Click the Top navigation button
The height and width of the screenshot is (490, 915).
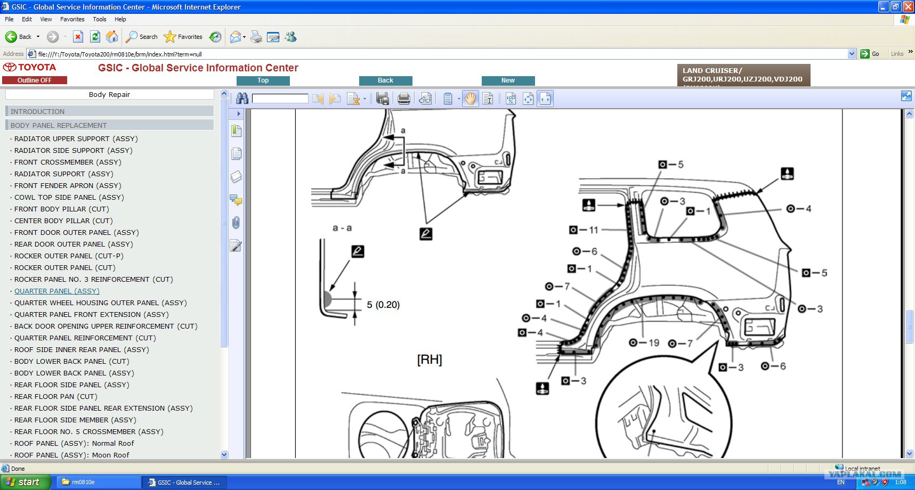click(263, 80)
